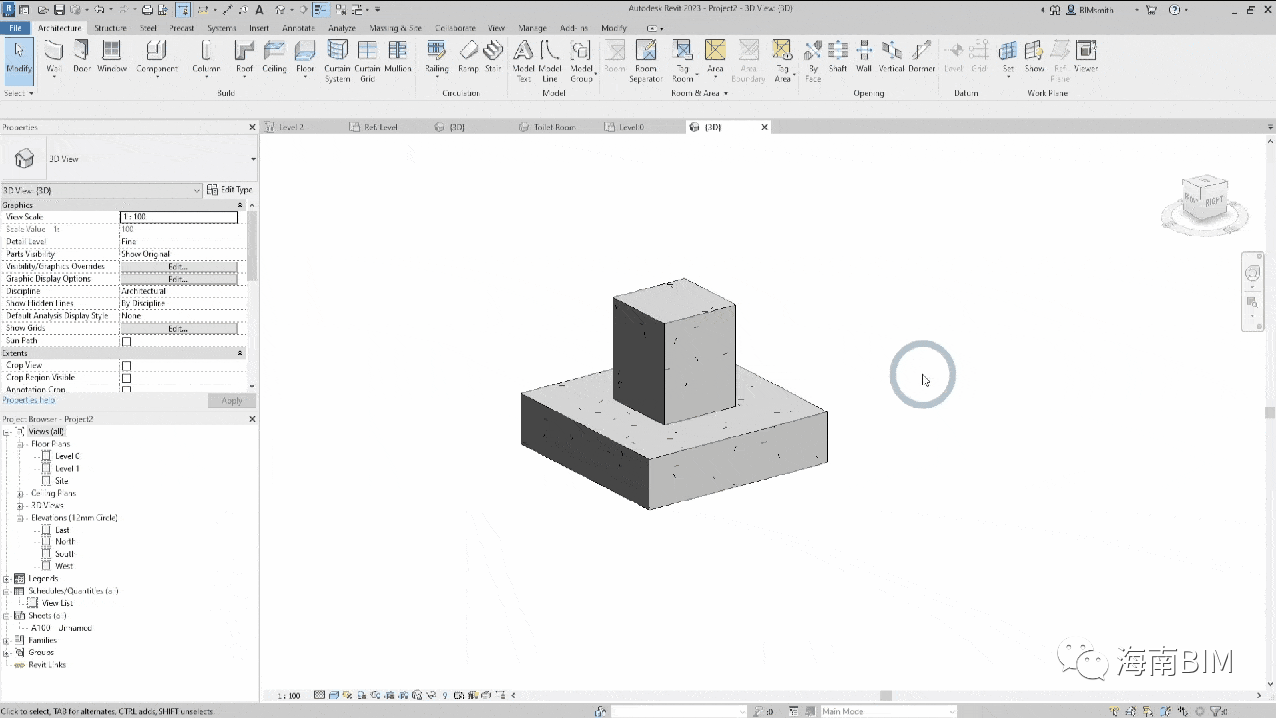Switch to the Toilet Room view tab
1276x718 pixels.
(554, 127)
